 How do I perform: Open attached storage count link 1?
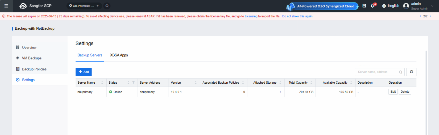click(281, 92)
